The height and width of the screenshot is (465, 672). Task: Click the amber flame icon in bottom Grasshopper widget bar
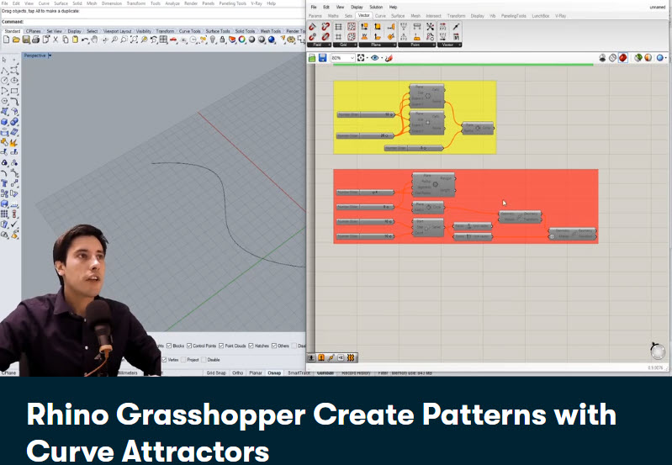pyautogui.click(x=351, y=357)
